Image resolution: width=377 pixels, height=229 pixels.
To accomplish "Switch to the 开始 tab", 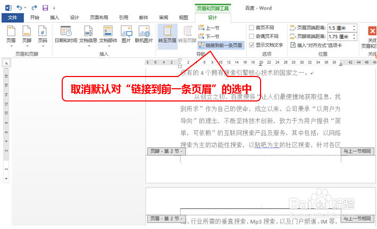I will click(35, 18).
